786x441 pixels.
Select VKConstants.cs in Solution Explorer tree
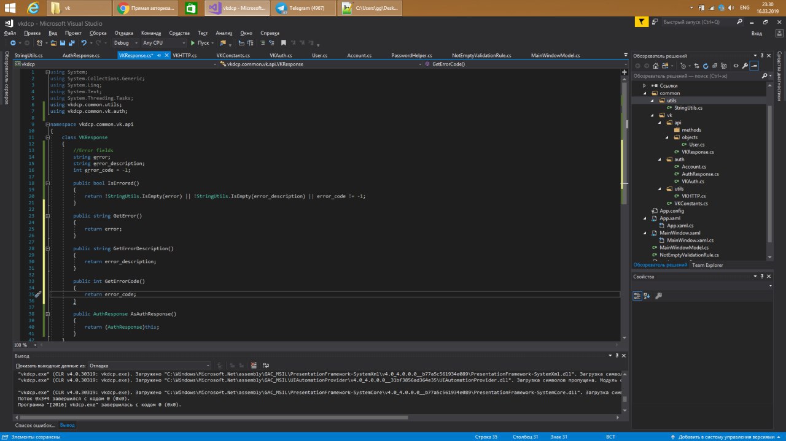click(x=691, y=204)
